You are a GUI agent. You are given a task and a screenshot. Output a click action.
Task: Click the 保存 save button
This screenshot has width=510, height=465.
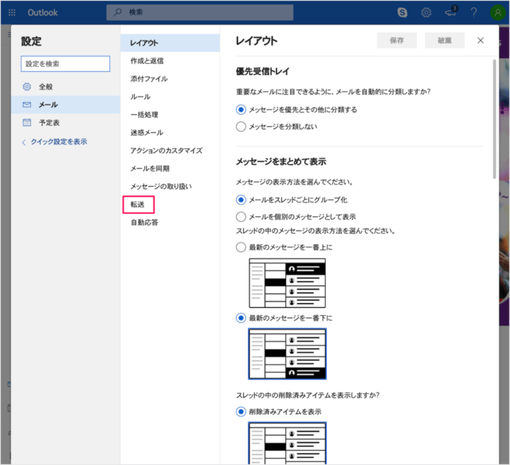tap(397, 41)
